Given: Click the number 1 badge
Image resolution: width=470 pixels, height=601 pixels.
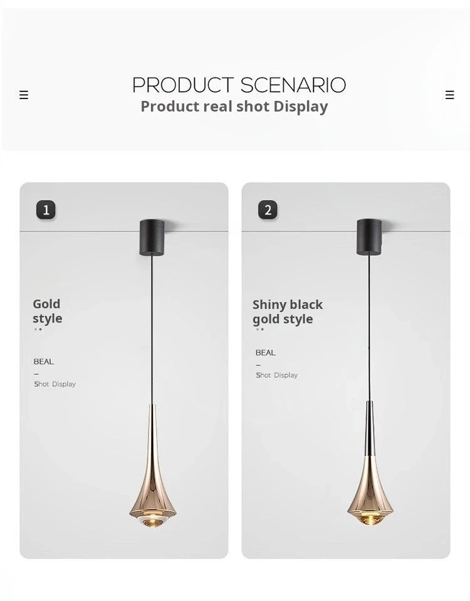Looking at the screenshot, I should (46, 210).
